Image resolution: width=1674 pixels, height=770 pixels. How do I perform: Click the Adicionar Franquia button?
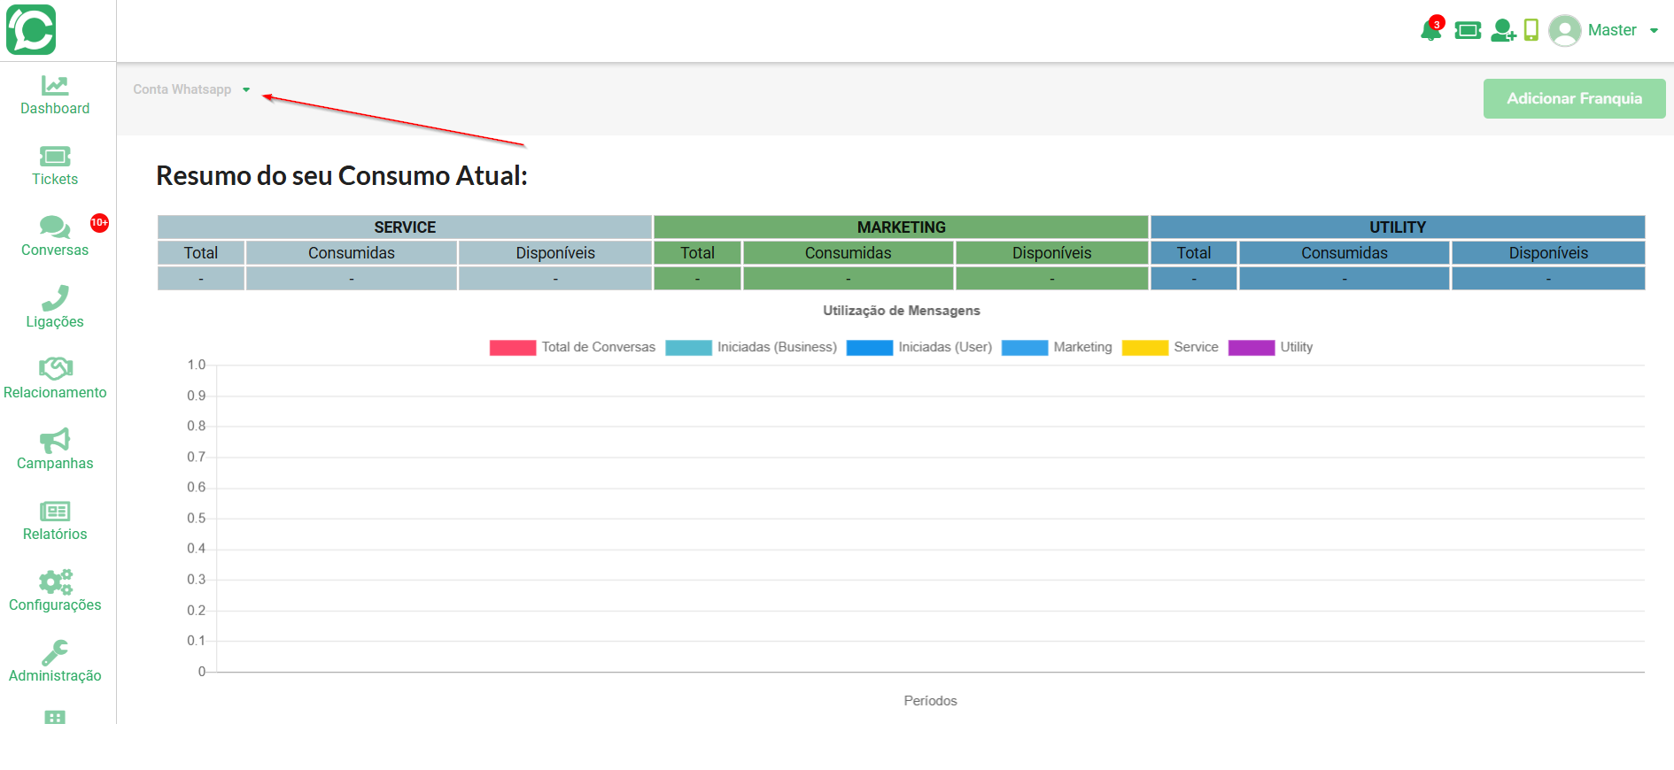coord(1574,98)
